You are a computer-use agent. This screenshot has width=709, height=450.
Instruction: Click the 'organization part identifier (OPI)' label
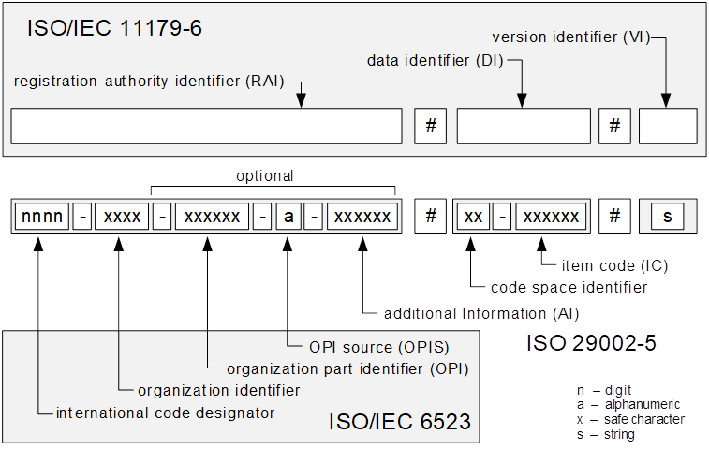pos(334,367)
